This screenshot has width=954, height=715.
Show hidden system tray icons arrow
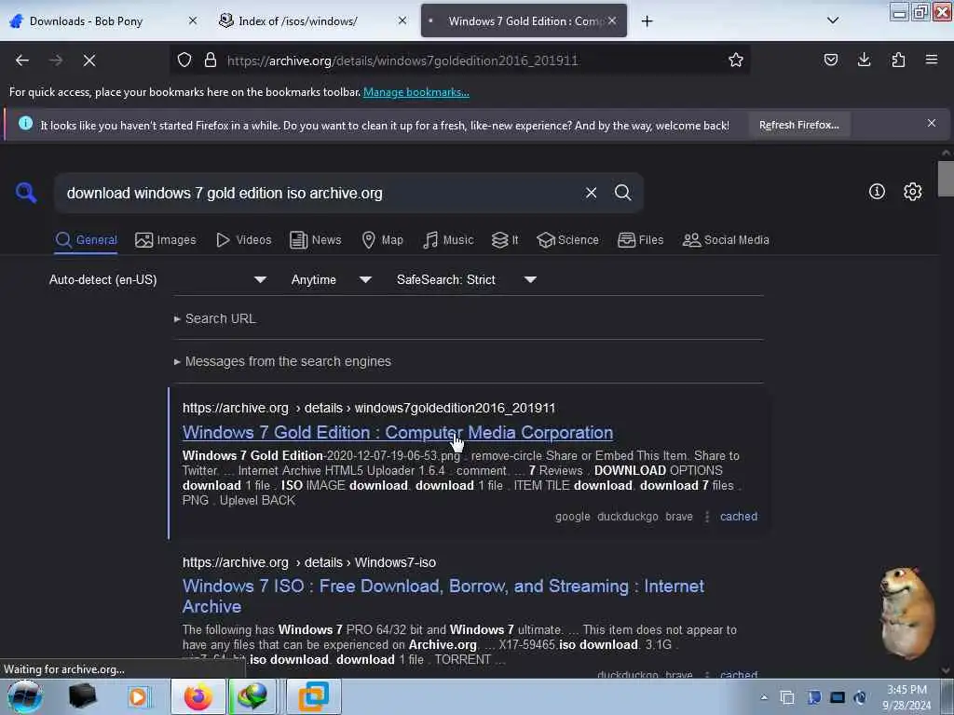[764, 697]
